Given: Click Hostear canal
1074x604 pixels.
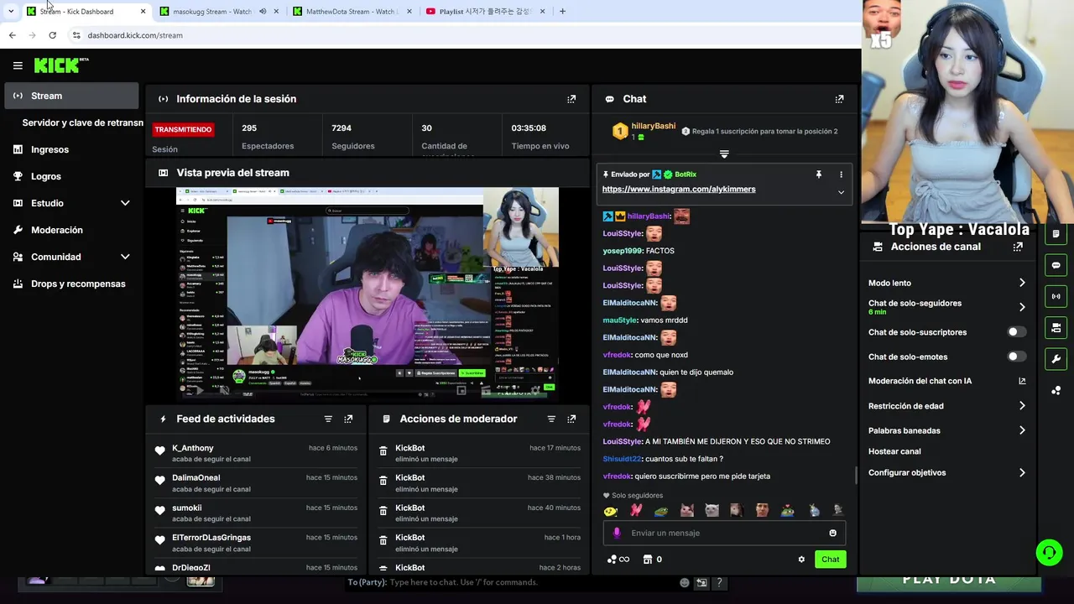Looking at the screenshot, I should [894, 451].
